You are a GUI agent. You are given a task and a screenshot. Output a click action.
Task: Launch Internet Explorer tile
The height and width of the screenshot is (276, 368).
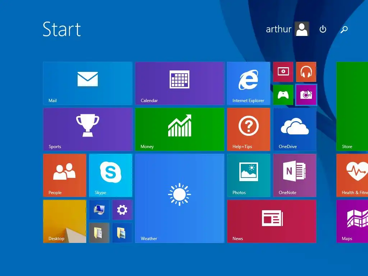click(249, 83)
